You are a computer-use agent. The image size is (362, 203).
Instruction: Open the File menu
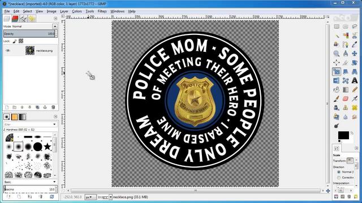click(x=7, y=11)
